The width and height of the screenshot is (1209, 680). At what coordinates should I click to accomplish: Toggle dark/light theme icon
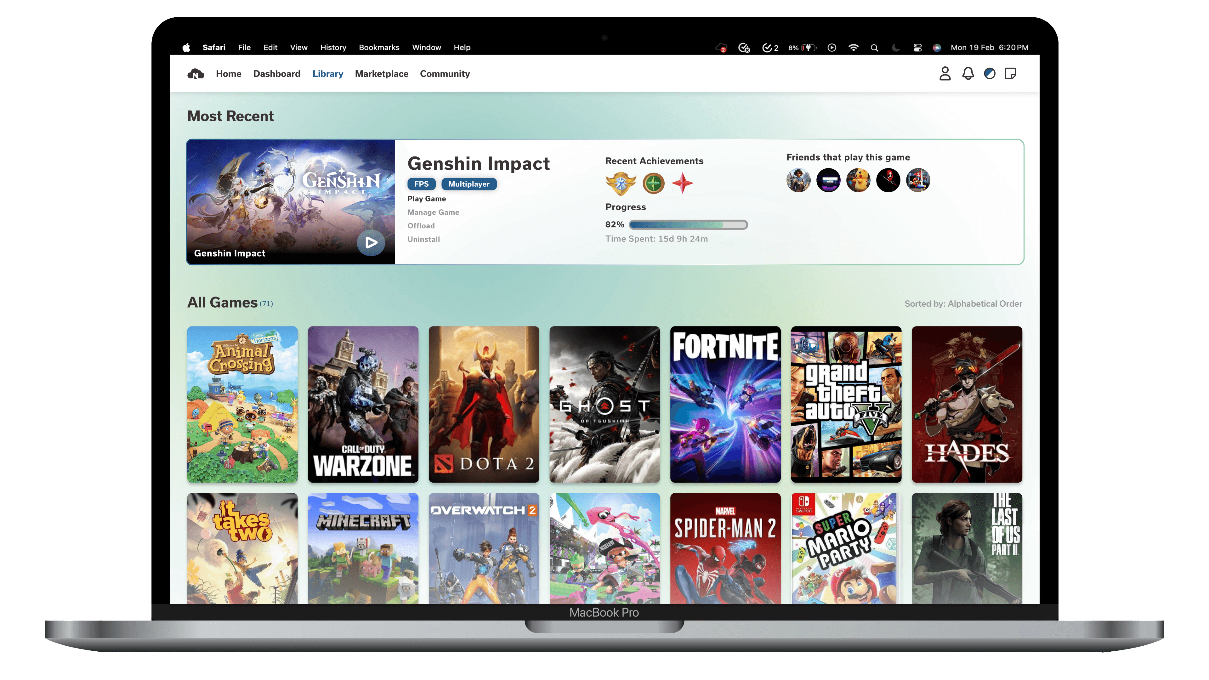989,74
